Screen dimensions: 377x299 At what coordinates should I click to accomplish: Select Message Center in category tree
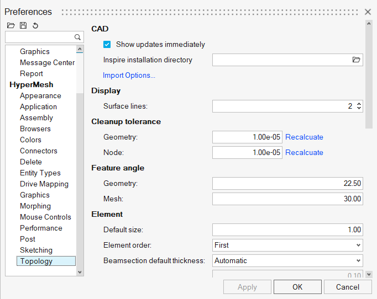pos(47,63)
